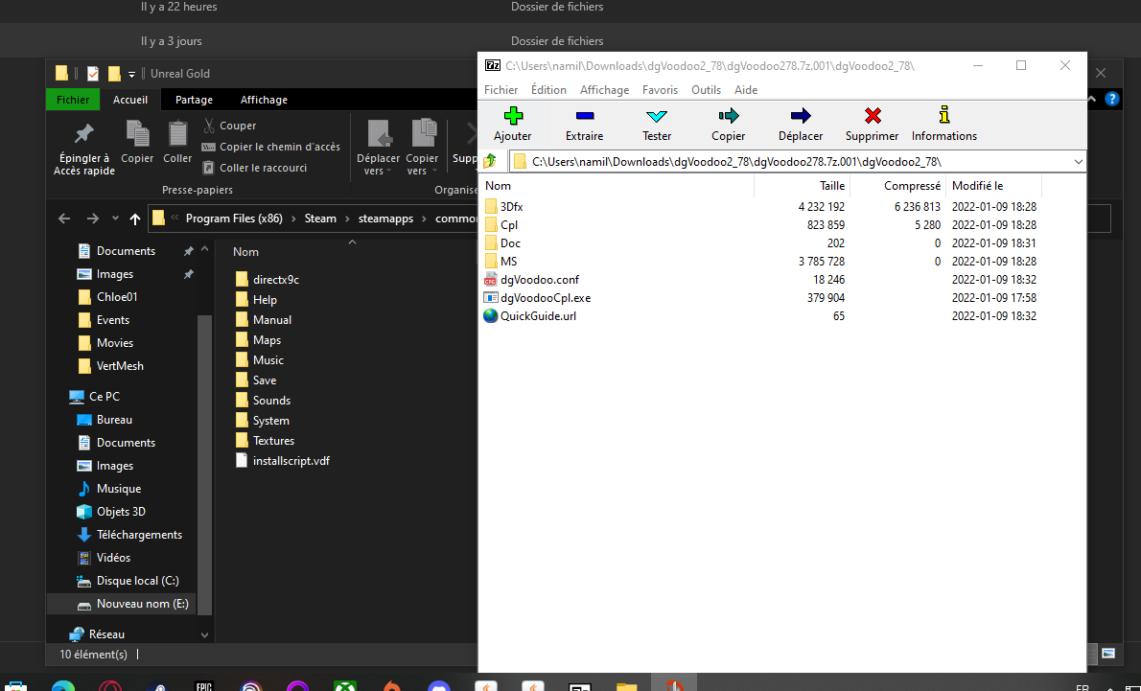Image resolution: width=1141 pixels, height=691 pixels.
Task: Click the red Supprimer X icon
Action: click(873, 116)
